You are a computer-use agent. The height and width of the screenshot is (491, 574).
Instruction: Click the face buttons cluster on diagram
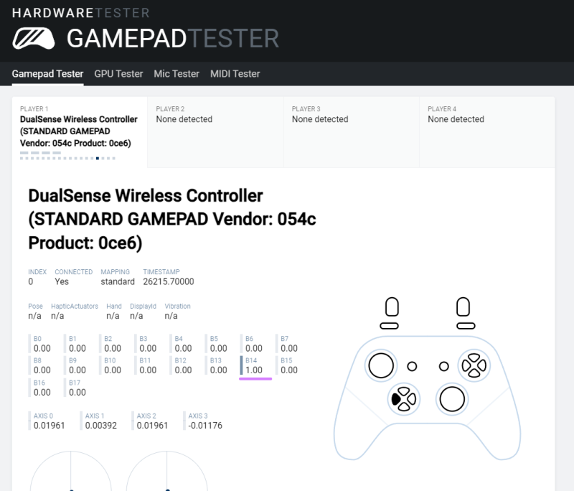point(474,365)
